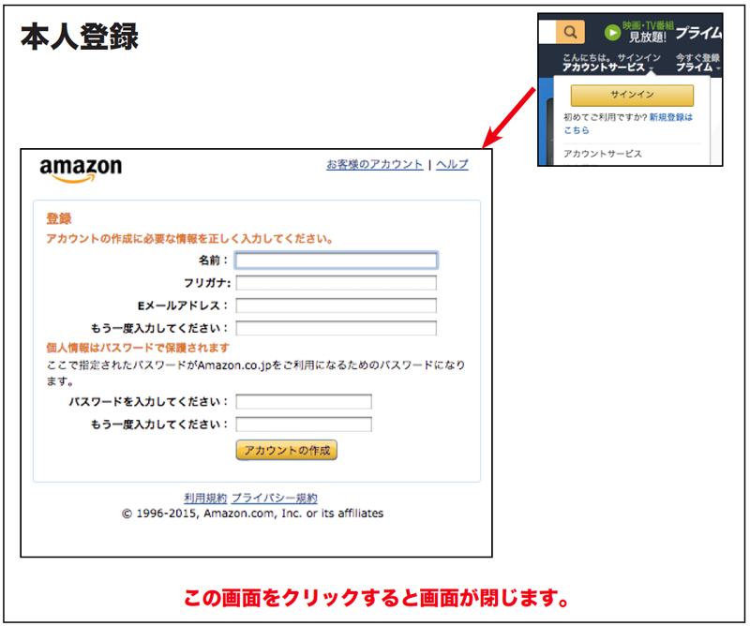Open the お客様のアカウント link
Viewport: 750px width, 626px height.
coord(374,164)
